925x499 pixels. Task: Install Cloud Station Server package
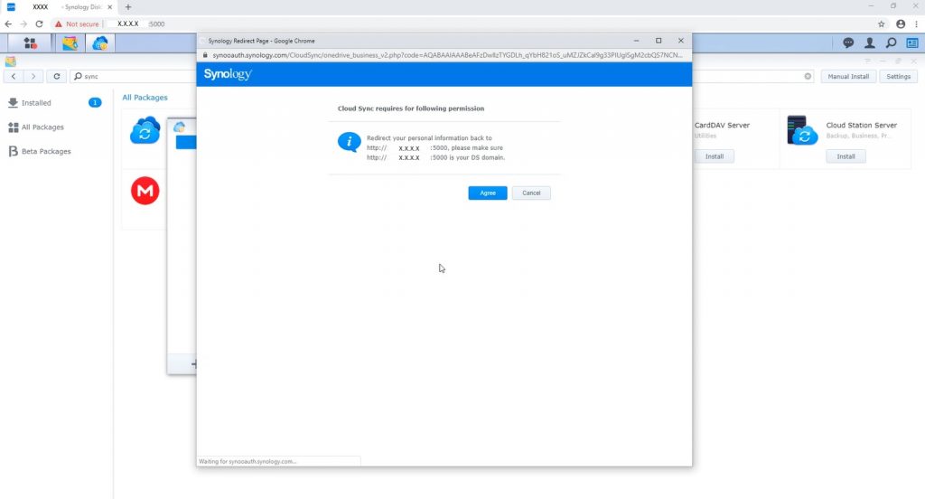[846, 156]
